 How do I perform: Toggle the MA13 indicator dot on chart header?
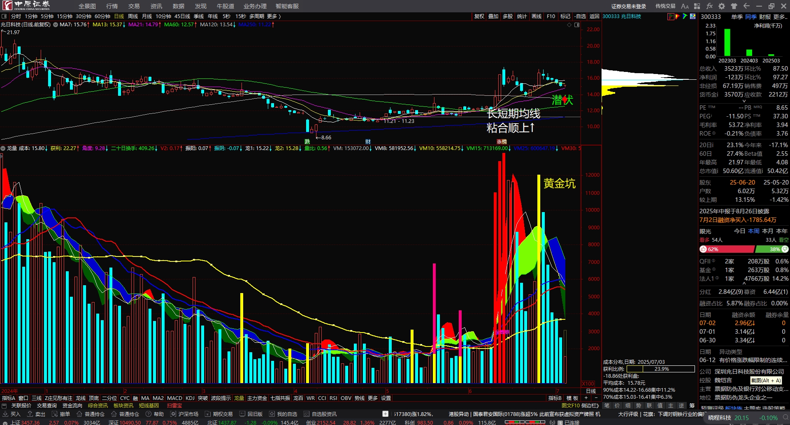56,25
